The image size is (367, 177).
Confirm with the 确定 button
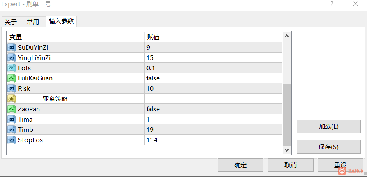coord(240,165)
